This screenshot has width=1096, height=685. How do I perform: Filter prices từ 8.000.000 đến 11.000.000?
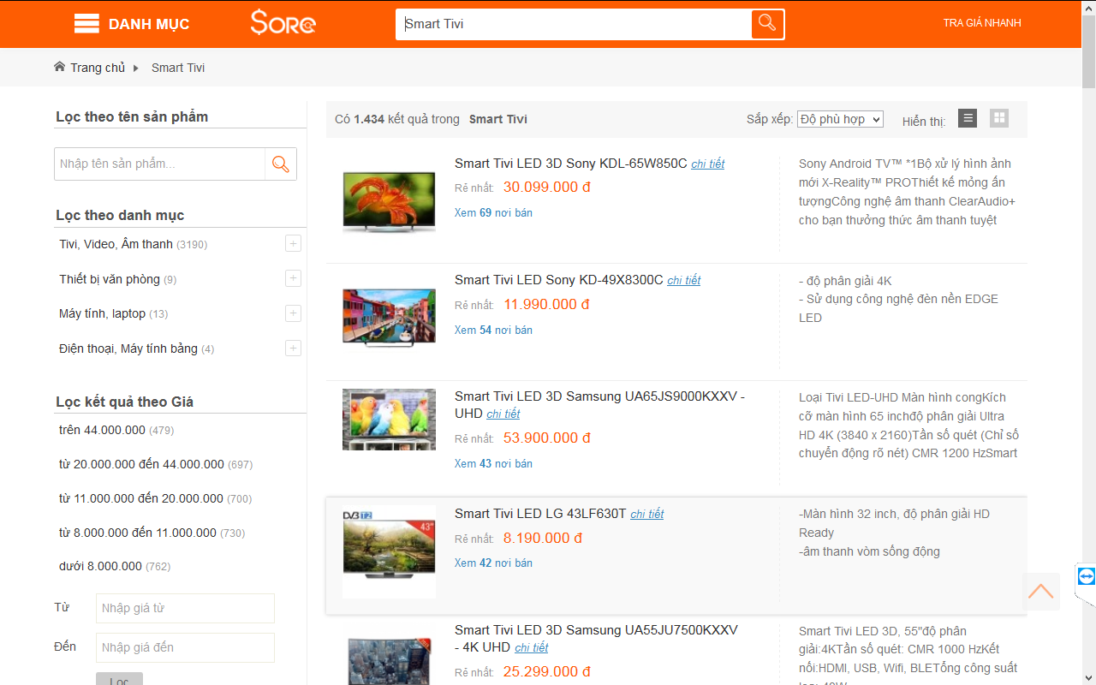[138, 533]
